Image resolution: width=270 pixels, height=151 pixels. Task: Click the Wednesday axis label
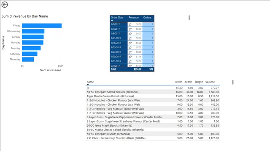click(13, 31)
